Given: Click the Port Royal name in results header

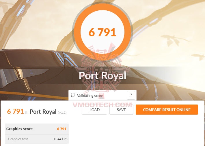Looking at the screenshot, I should pyautogui.click(x=43, y=112).
